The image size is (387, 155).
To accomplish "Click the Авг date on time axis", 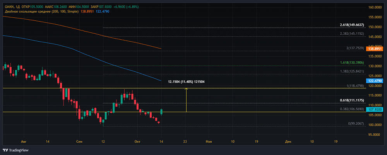I will (x=24, y=142).
